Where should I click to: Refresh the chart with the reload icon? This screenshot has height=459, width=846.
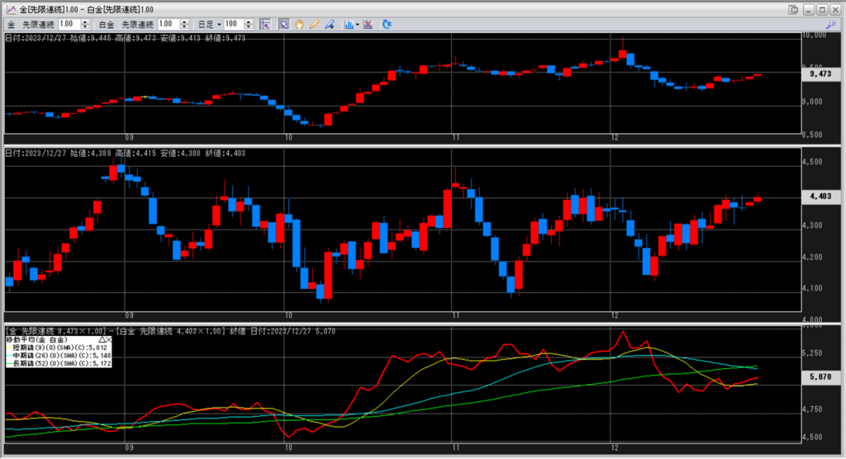[387, 25]
